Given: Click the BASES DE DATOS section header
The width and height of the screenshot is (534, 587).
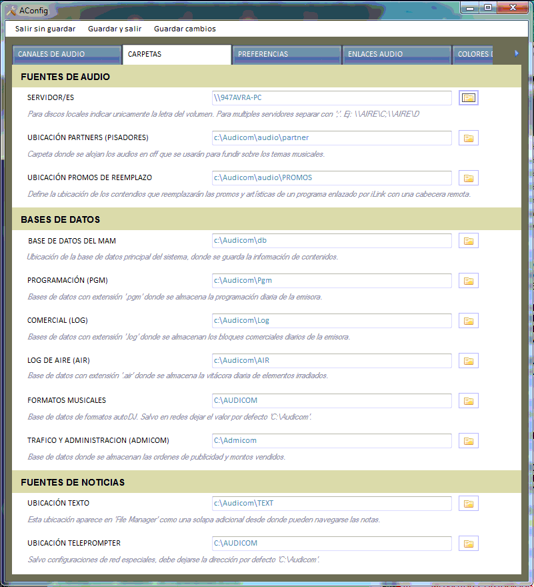Looking at the screenshot, I should click(x=267, y=219).
